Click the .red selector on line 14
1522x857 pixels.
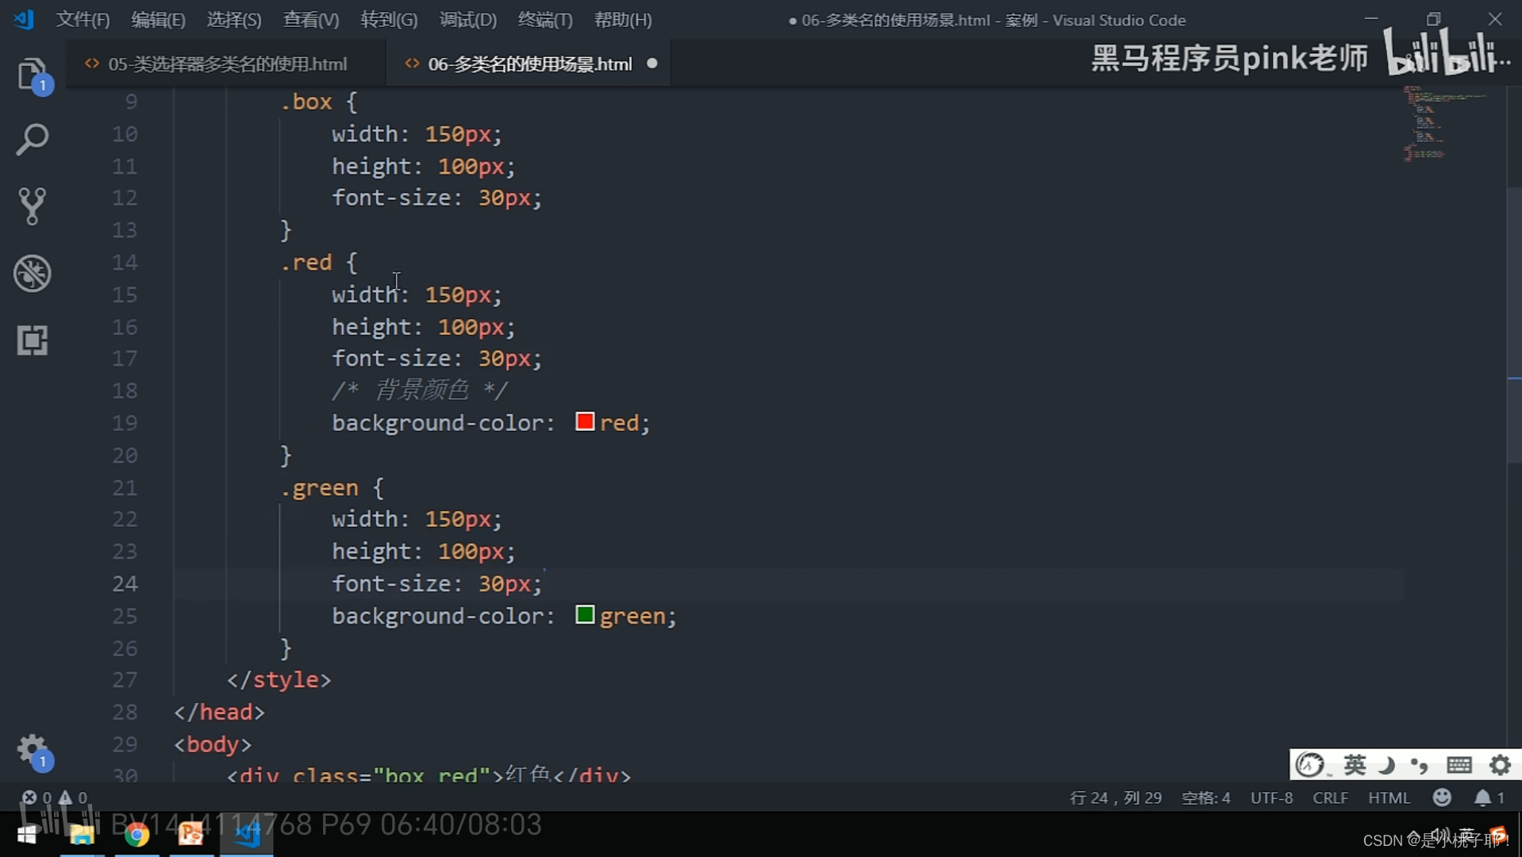coord(306,263)
